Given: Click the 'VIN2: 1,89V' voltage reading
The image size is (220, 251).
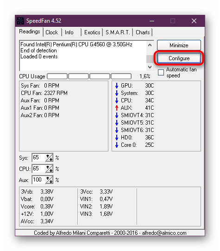Looking at the screenshot, I should pos(96,207).
